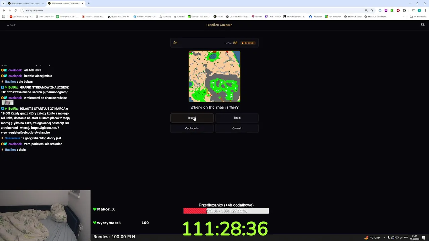Go back using the Back link

(11, 25)
